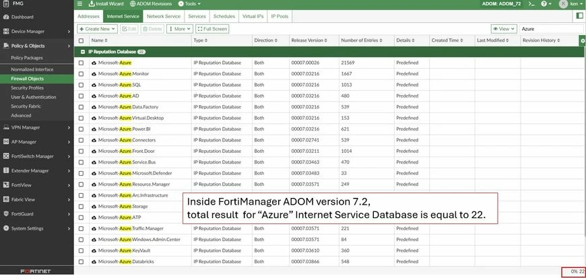The height and width of the screenshot is (278, 586).
Task: Check the Microsoft-Azure.Data.Factory row checkbox
Action: [x=81, y=107]
